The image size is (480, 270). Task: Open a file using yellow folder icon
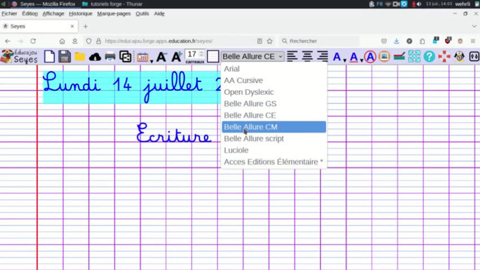(80, 56)
